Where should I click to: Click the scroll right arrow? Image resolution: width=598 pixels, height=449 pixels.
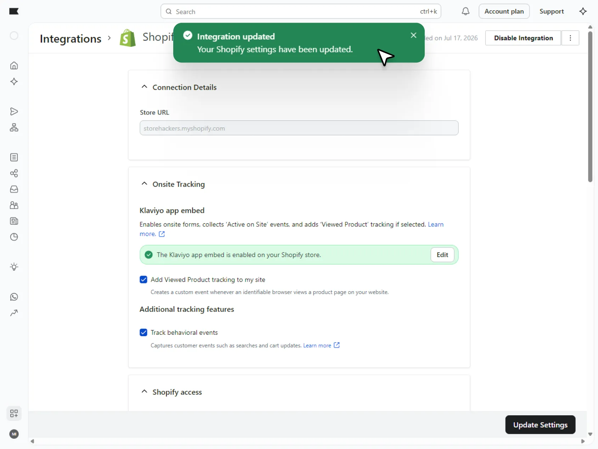pos(583,441)
